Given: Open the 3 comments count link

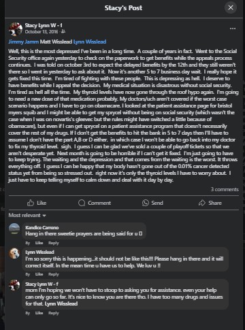Looking at the screenshot, I should pyautogui.click(x=225, y=189).
